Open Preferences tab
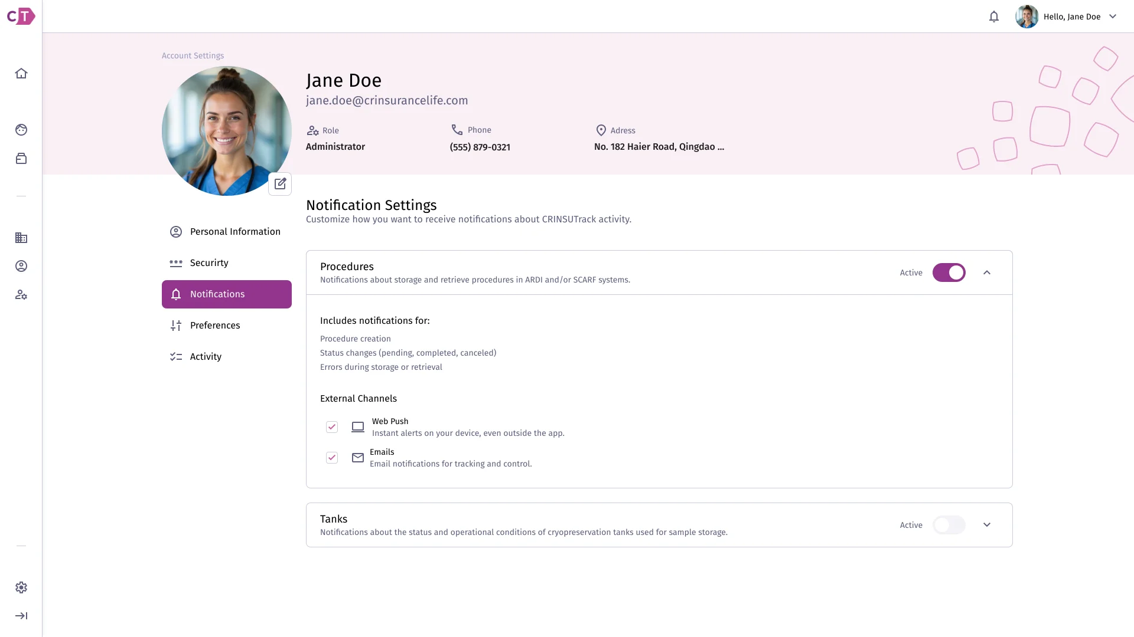The image size is (1134, 637). [x=227, y=326]
